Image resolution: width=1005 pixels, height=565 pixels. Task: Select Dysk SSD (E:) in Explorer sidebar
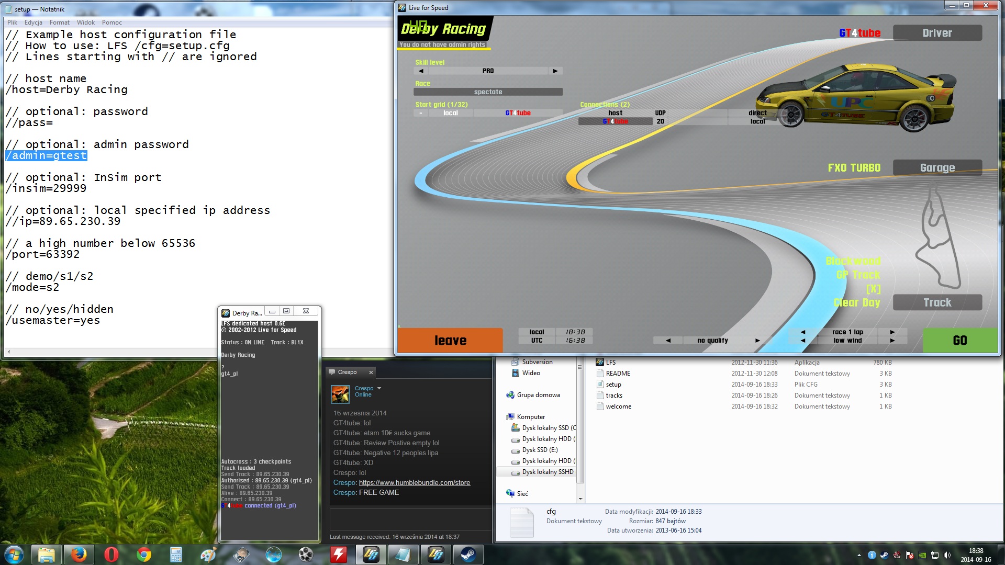tap(540, 450)
